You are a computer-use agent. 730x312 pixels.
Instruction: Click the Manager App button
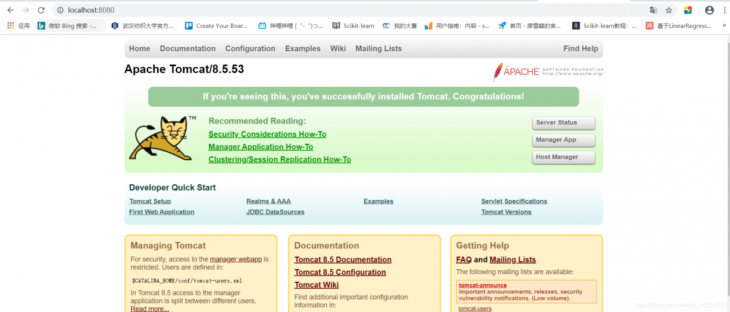[563, 140]
